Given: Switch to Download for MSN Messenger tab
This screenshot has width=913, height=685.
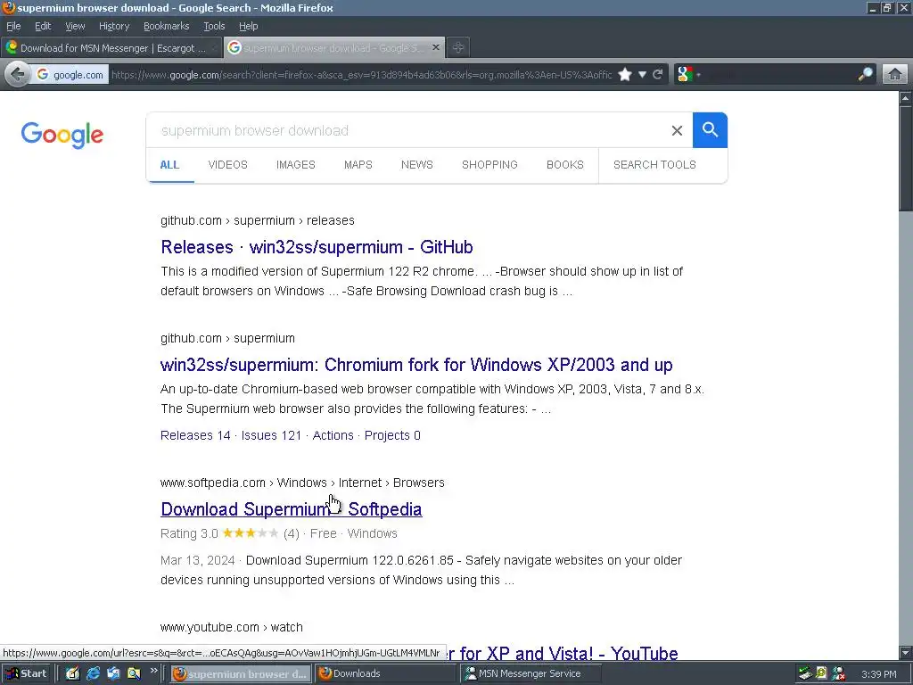Looking at the screenshot, I should coord(111,48).
